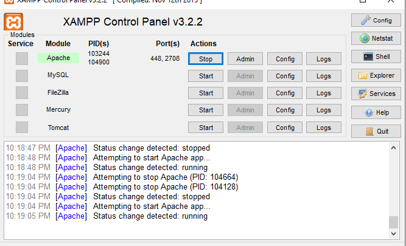Screen dimensions: 406x246
Task: Toggle the MySQL service checkbox
Action: (22, 76)
